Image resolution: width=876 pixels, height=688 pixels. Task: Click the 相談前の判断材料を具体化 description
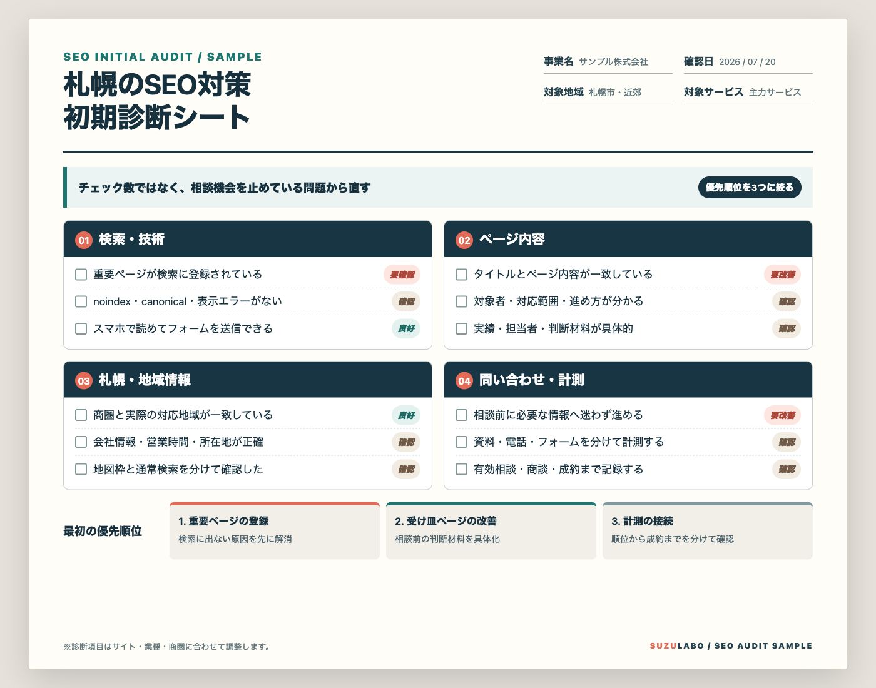coord(447,539)
